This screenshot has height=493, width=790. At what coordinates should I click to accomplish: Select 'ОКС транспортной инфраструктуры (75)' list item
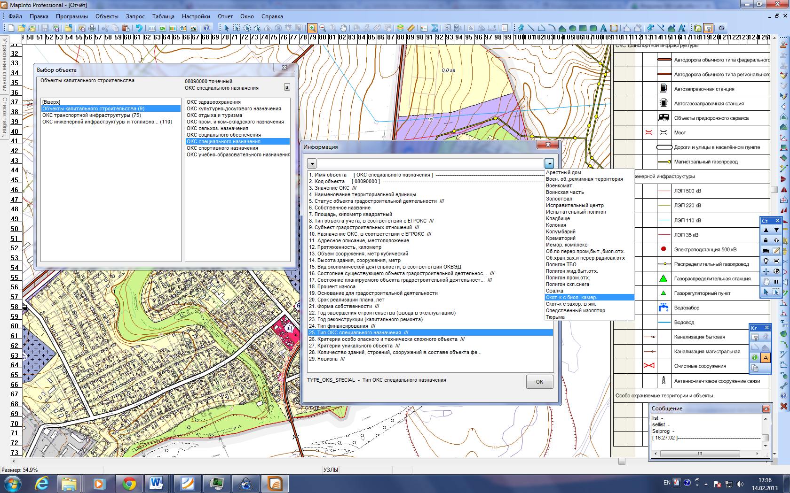[91, 115]
